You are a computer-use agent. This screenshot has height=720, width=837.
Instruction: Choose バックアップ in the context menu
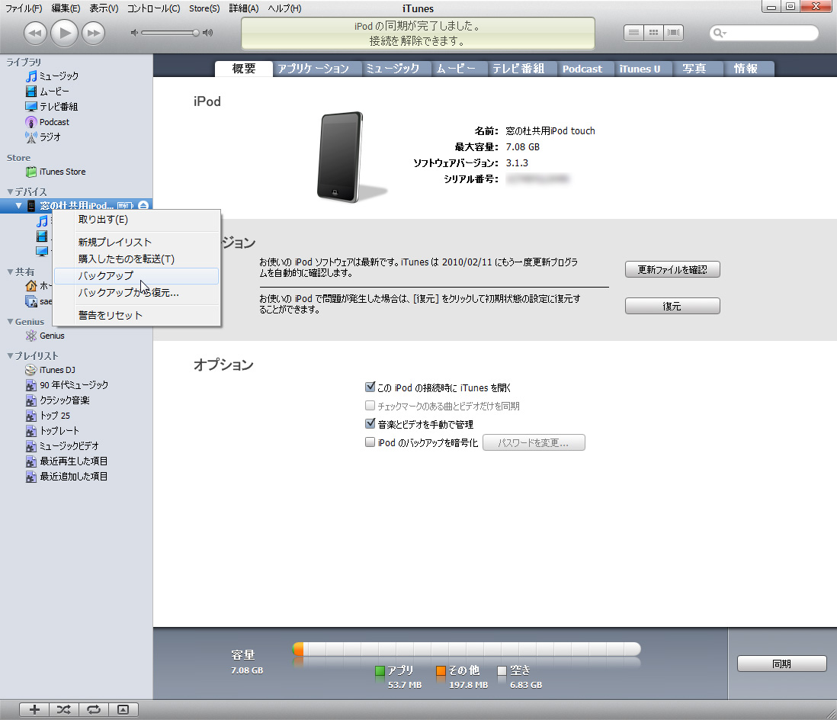(136, 275)
